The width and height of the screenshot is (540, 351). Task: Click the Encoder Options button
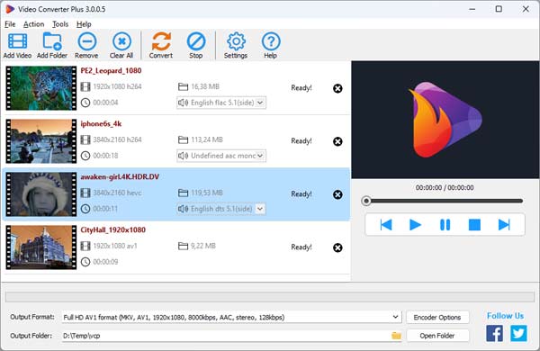tap(437, 317)
